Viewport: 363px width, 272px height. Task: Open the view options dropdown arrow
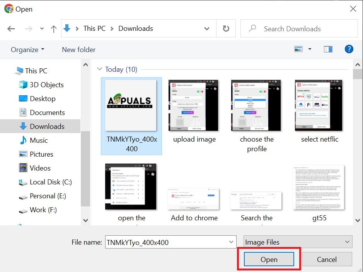[x=310, y=49]
